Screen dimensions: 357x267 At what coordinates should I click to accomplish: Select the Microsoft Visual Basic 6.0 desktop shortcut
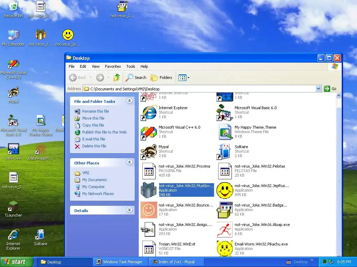point(13,125)
